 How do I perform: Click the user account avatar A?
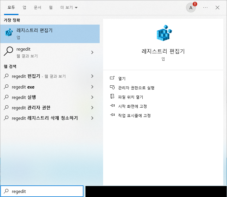(x=191, y=8)
